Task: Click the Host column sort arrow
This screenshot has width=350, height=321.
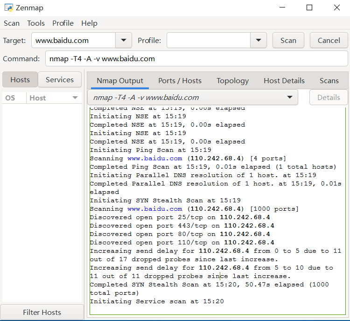Action: coord(75,98)
